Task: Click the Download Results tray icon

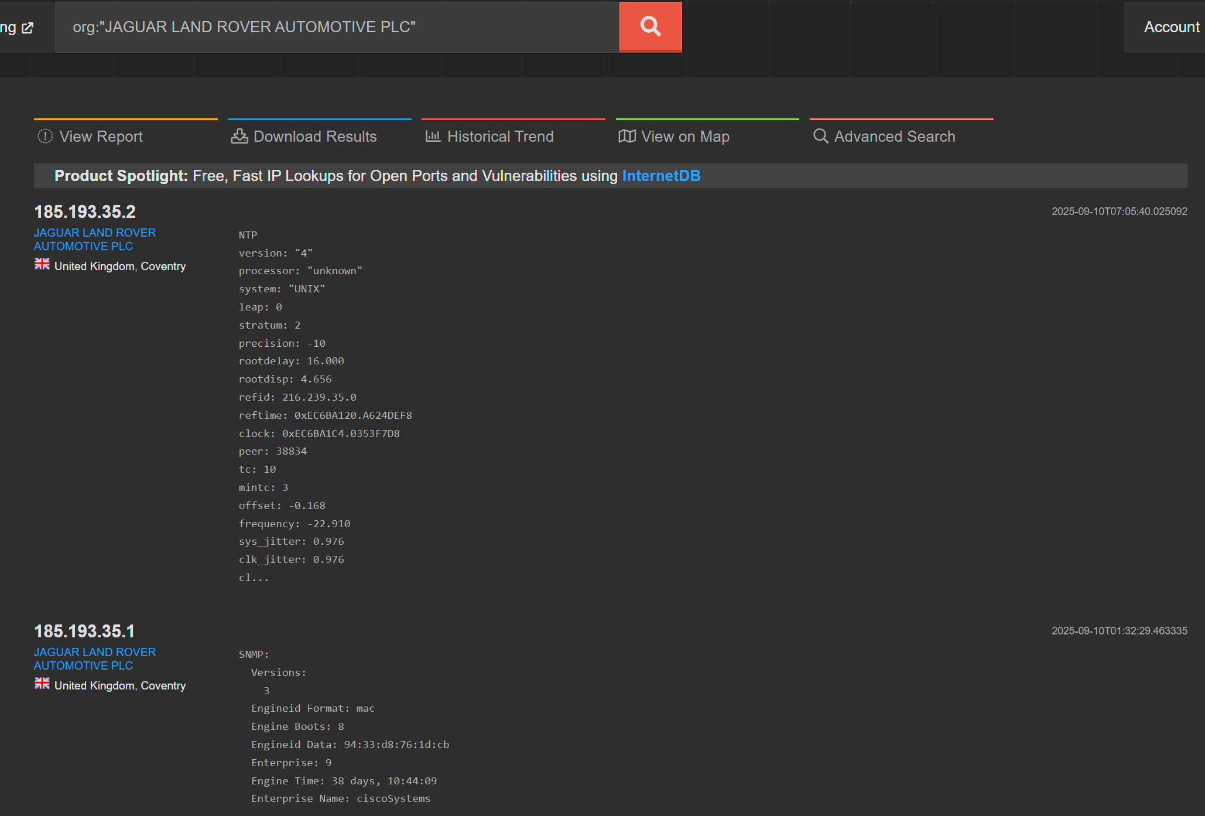Action: [x=239, y=136]
